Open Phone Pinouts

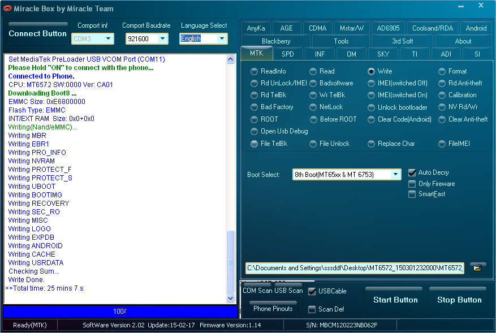[273, 309]
